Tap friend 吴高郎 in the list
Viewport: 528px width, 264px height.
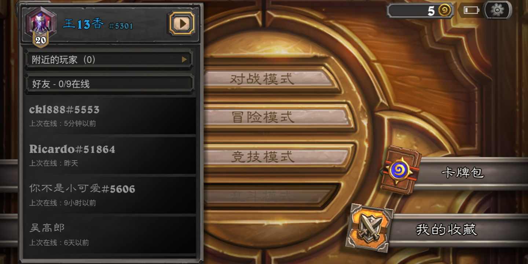(109, 235)
